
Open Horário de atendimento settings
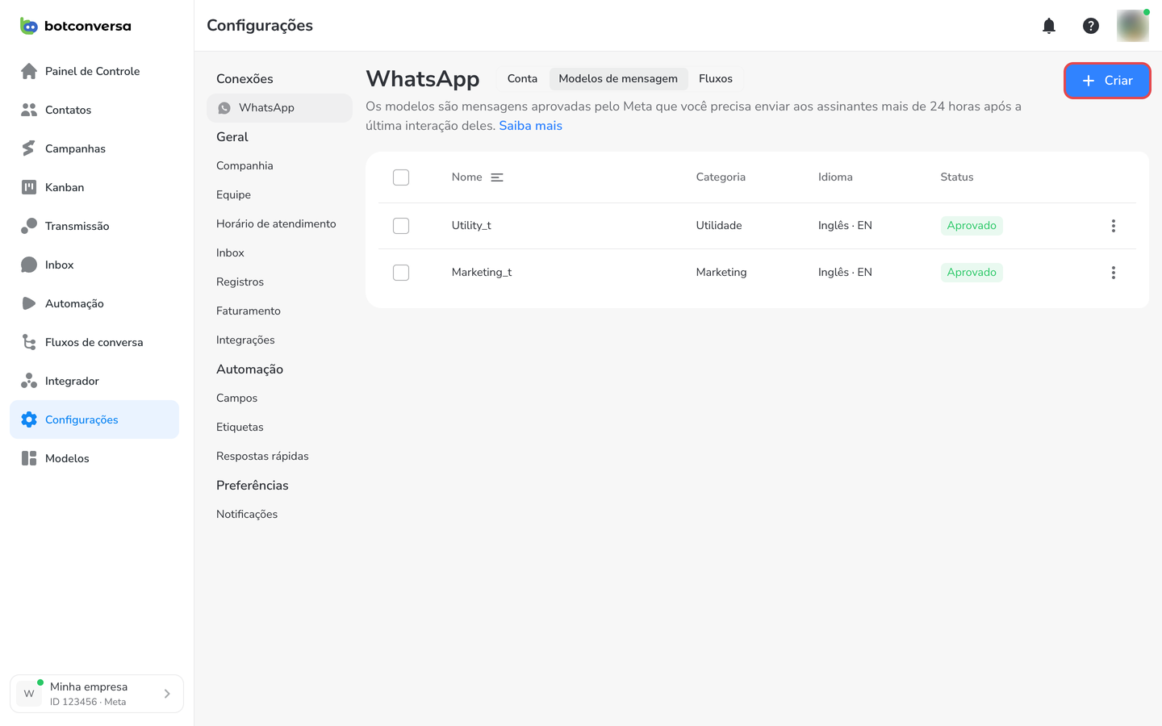point(276,224)
